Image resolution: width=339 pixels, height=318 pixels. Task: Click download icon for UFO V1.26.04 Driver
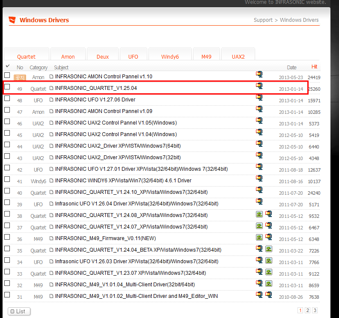point(259,201)
